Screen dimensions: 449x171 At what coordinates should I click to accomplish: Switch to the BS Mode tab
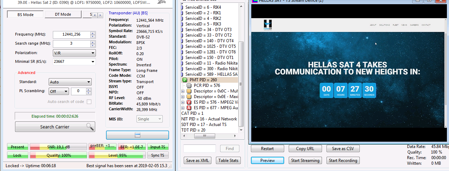point(26,14)
